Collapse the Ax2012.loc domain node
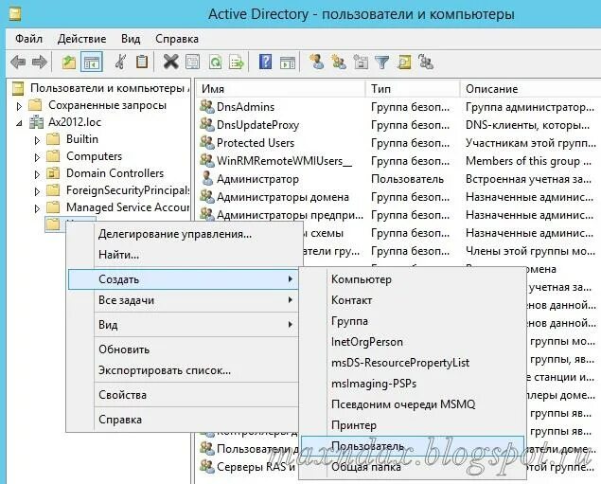The image size is (601, 484). pos(19,123)
